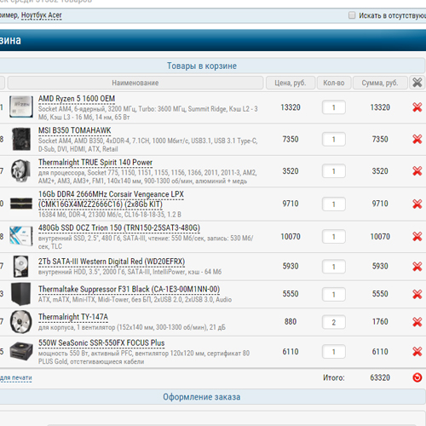Image resolution: width=426 pixels, height=426 pixels.
Task: Remove AMD Ryzen 5 1600 OEM from cart
Action: pyautogui.click(x=417, y=107)
